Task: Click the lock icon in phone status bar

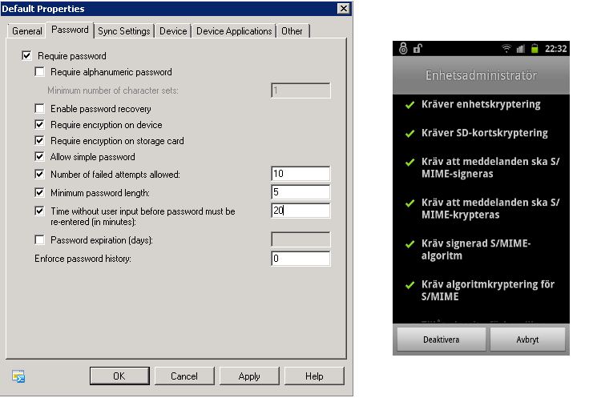Action: [x=402, y=49]
